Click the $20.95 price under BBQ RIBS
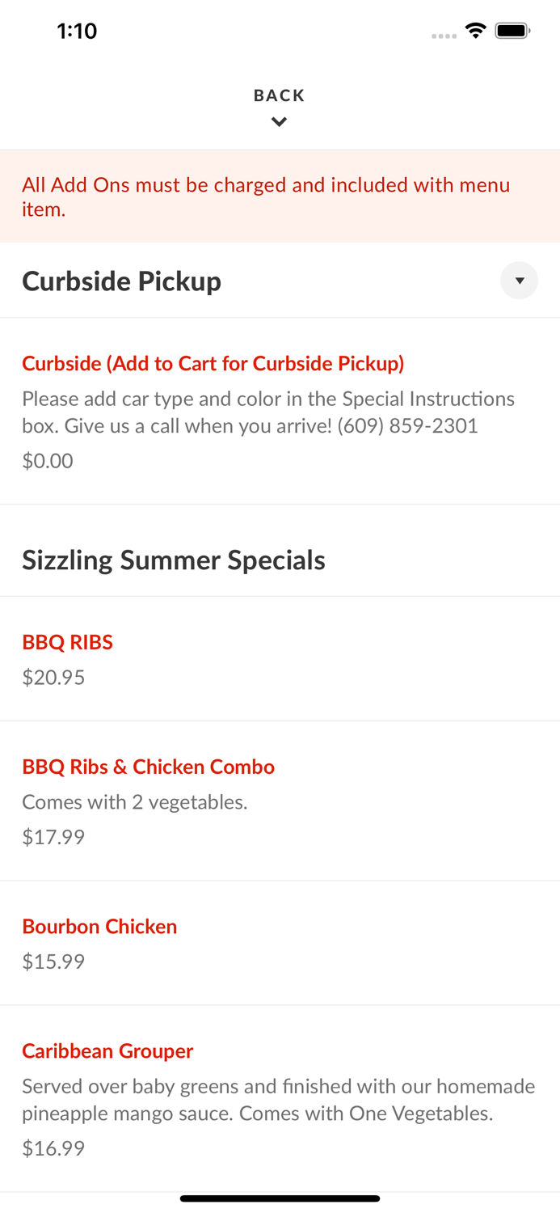 (53, 677)
